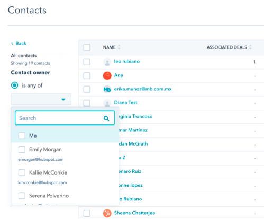Click leo rubiano's avatar icon
The height and width of the screenshot is (221, 264).
tap(107, 62)
